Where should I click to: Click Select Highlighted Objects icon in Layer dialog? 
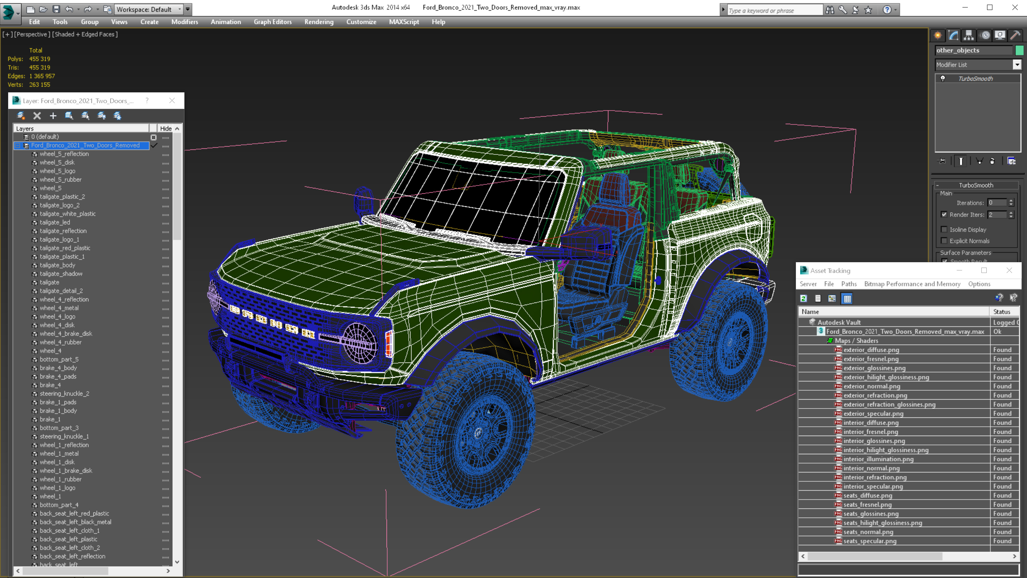(69, 116)
